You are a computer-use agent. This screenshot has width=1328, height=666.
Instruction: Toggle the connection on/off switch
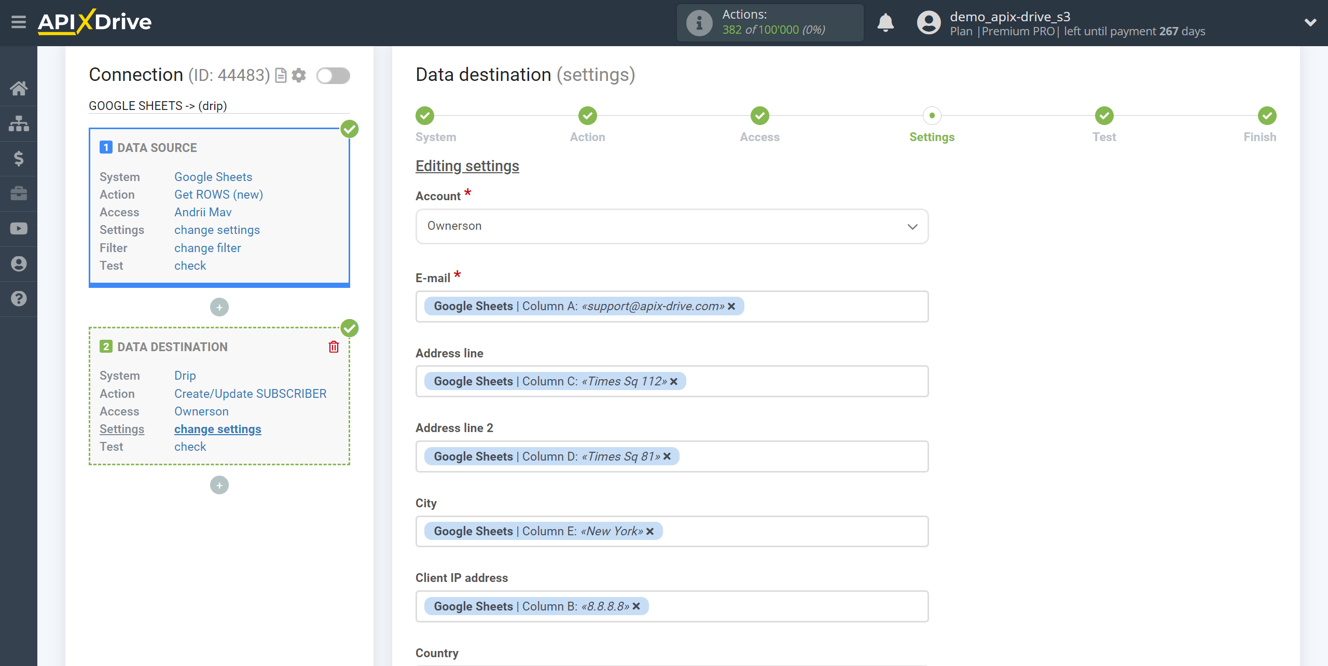(x=333, y=76)
